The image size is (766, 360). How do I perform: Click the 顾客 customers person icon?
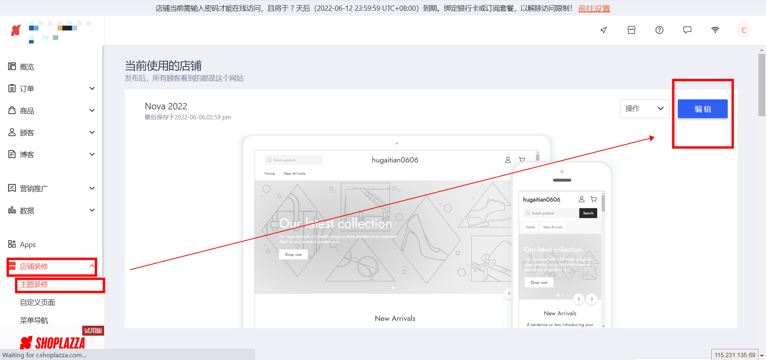point(12,132)
